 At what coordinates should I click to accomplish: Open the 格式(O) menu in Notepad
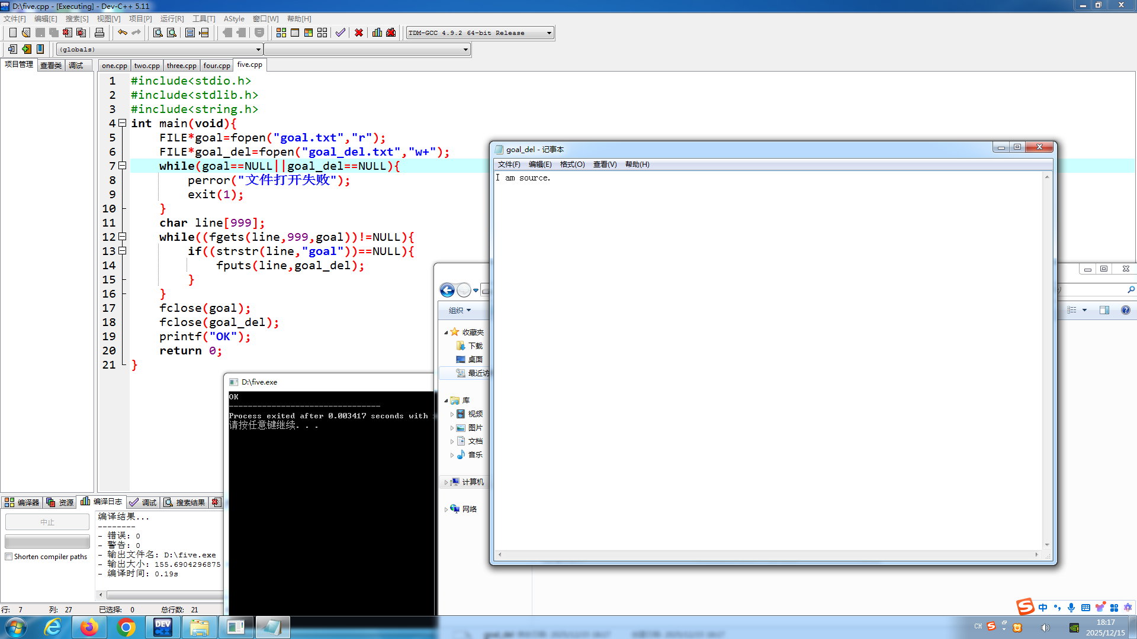tap(572, 164)
